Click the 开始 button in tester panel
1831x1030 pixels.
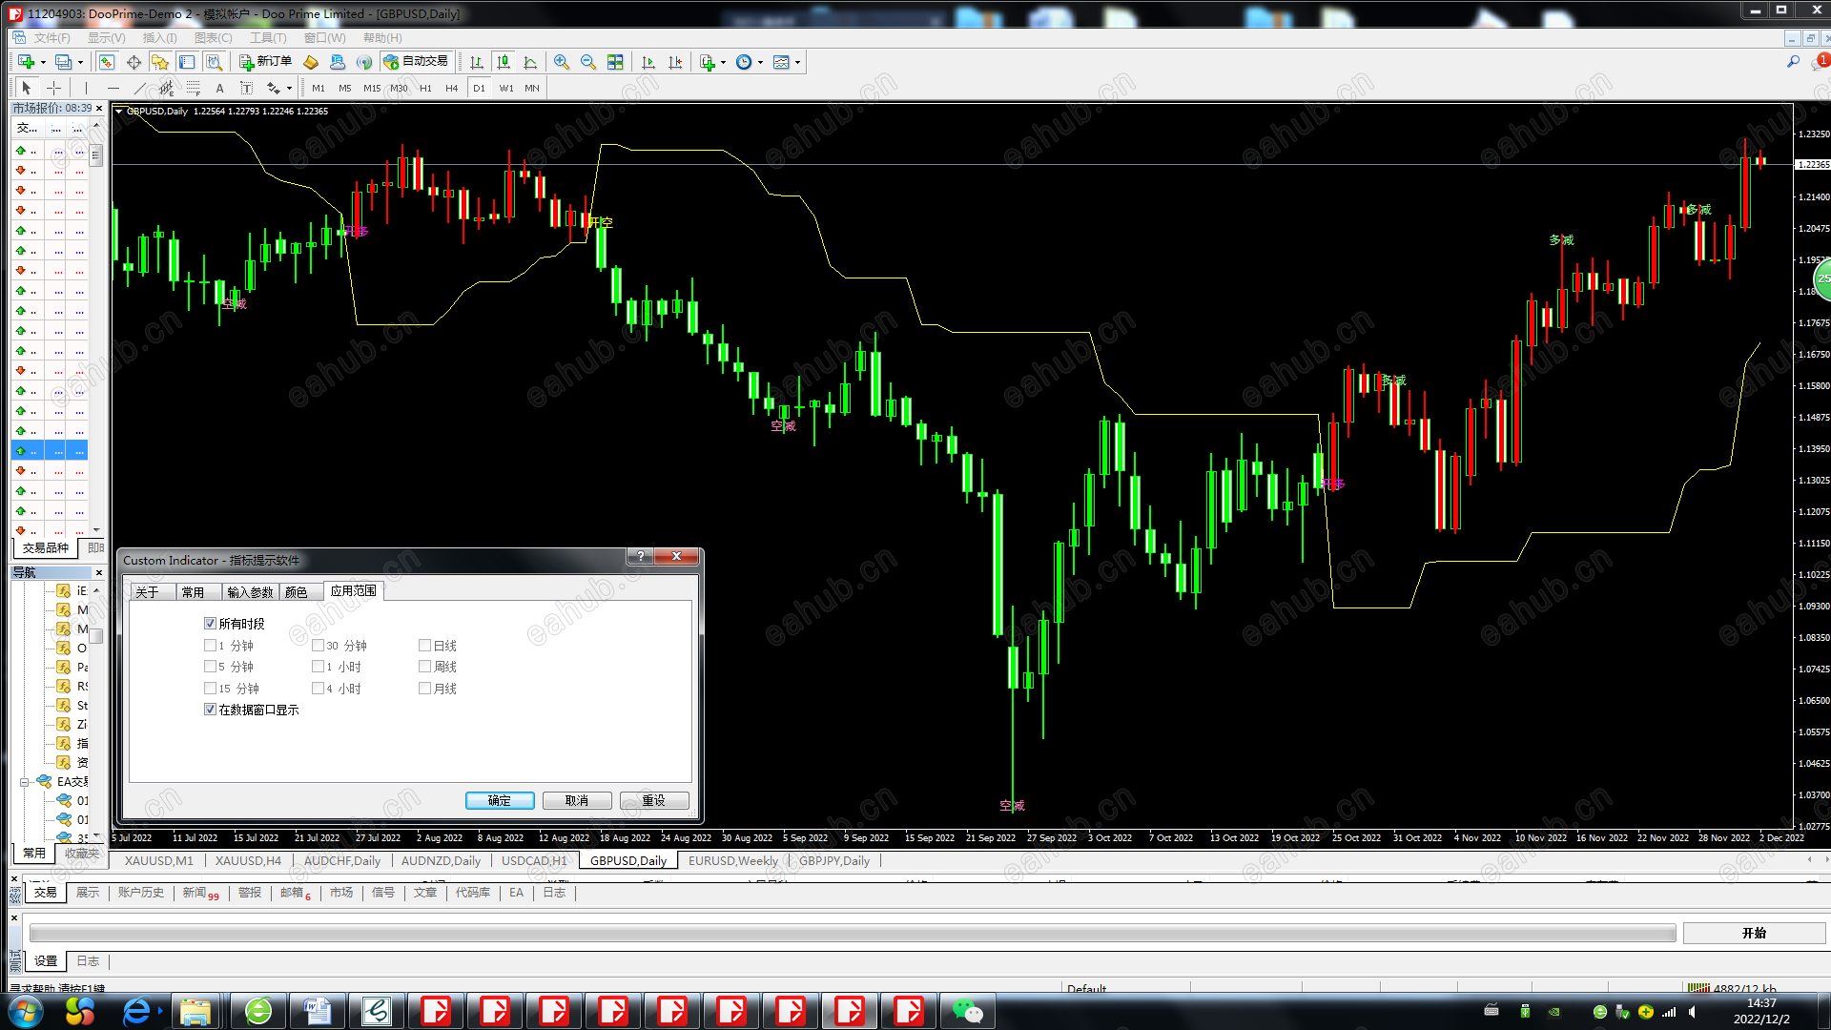[1754, 933]
